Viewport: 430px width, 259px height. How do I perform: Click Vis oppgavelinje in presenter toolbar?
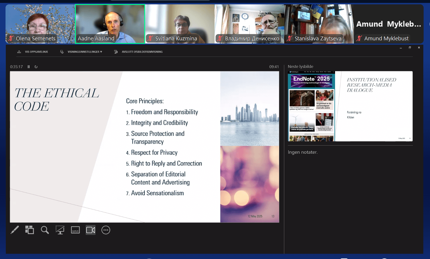click(x=33, y=52)
